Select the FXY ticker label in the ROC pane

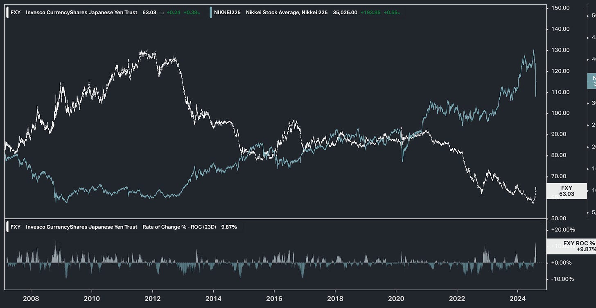point(16,227)
